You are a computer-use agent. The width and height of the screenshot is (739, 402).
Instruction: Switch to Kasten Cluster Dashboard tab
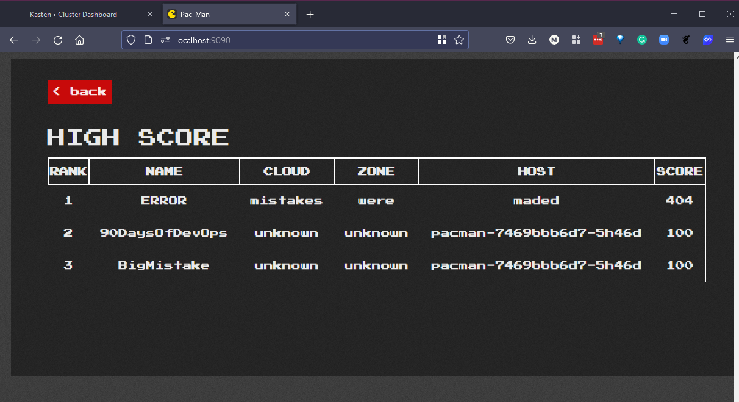[x=73, y=15]
